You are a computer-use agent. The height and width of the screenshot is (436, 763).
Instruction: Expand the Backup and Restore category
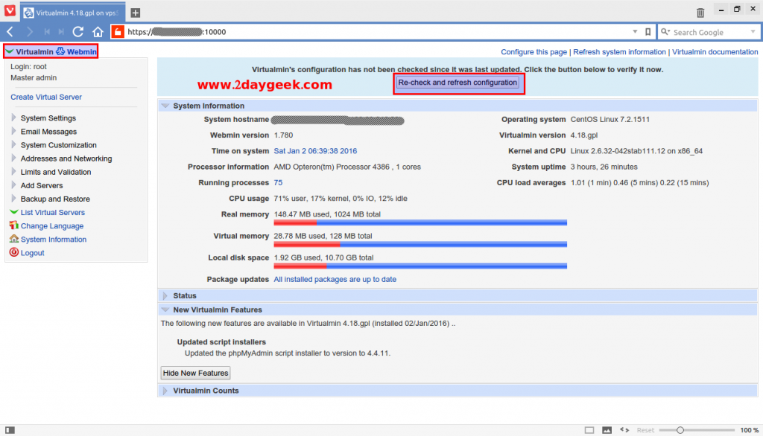click(57, 199)
